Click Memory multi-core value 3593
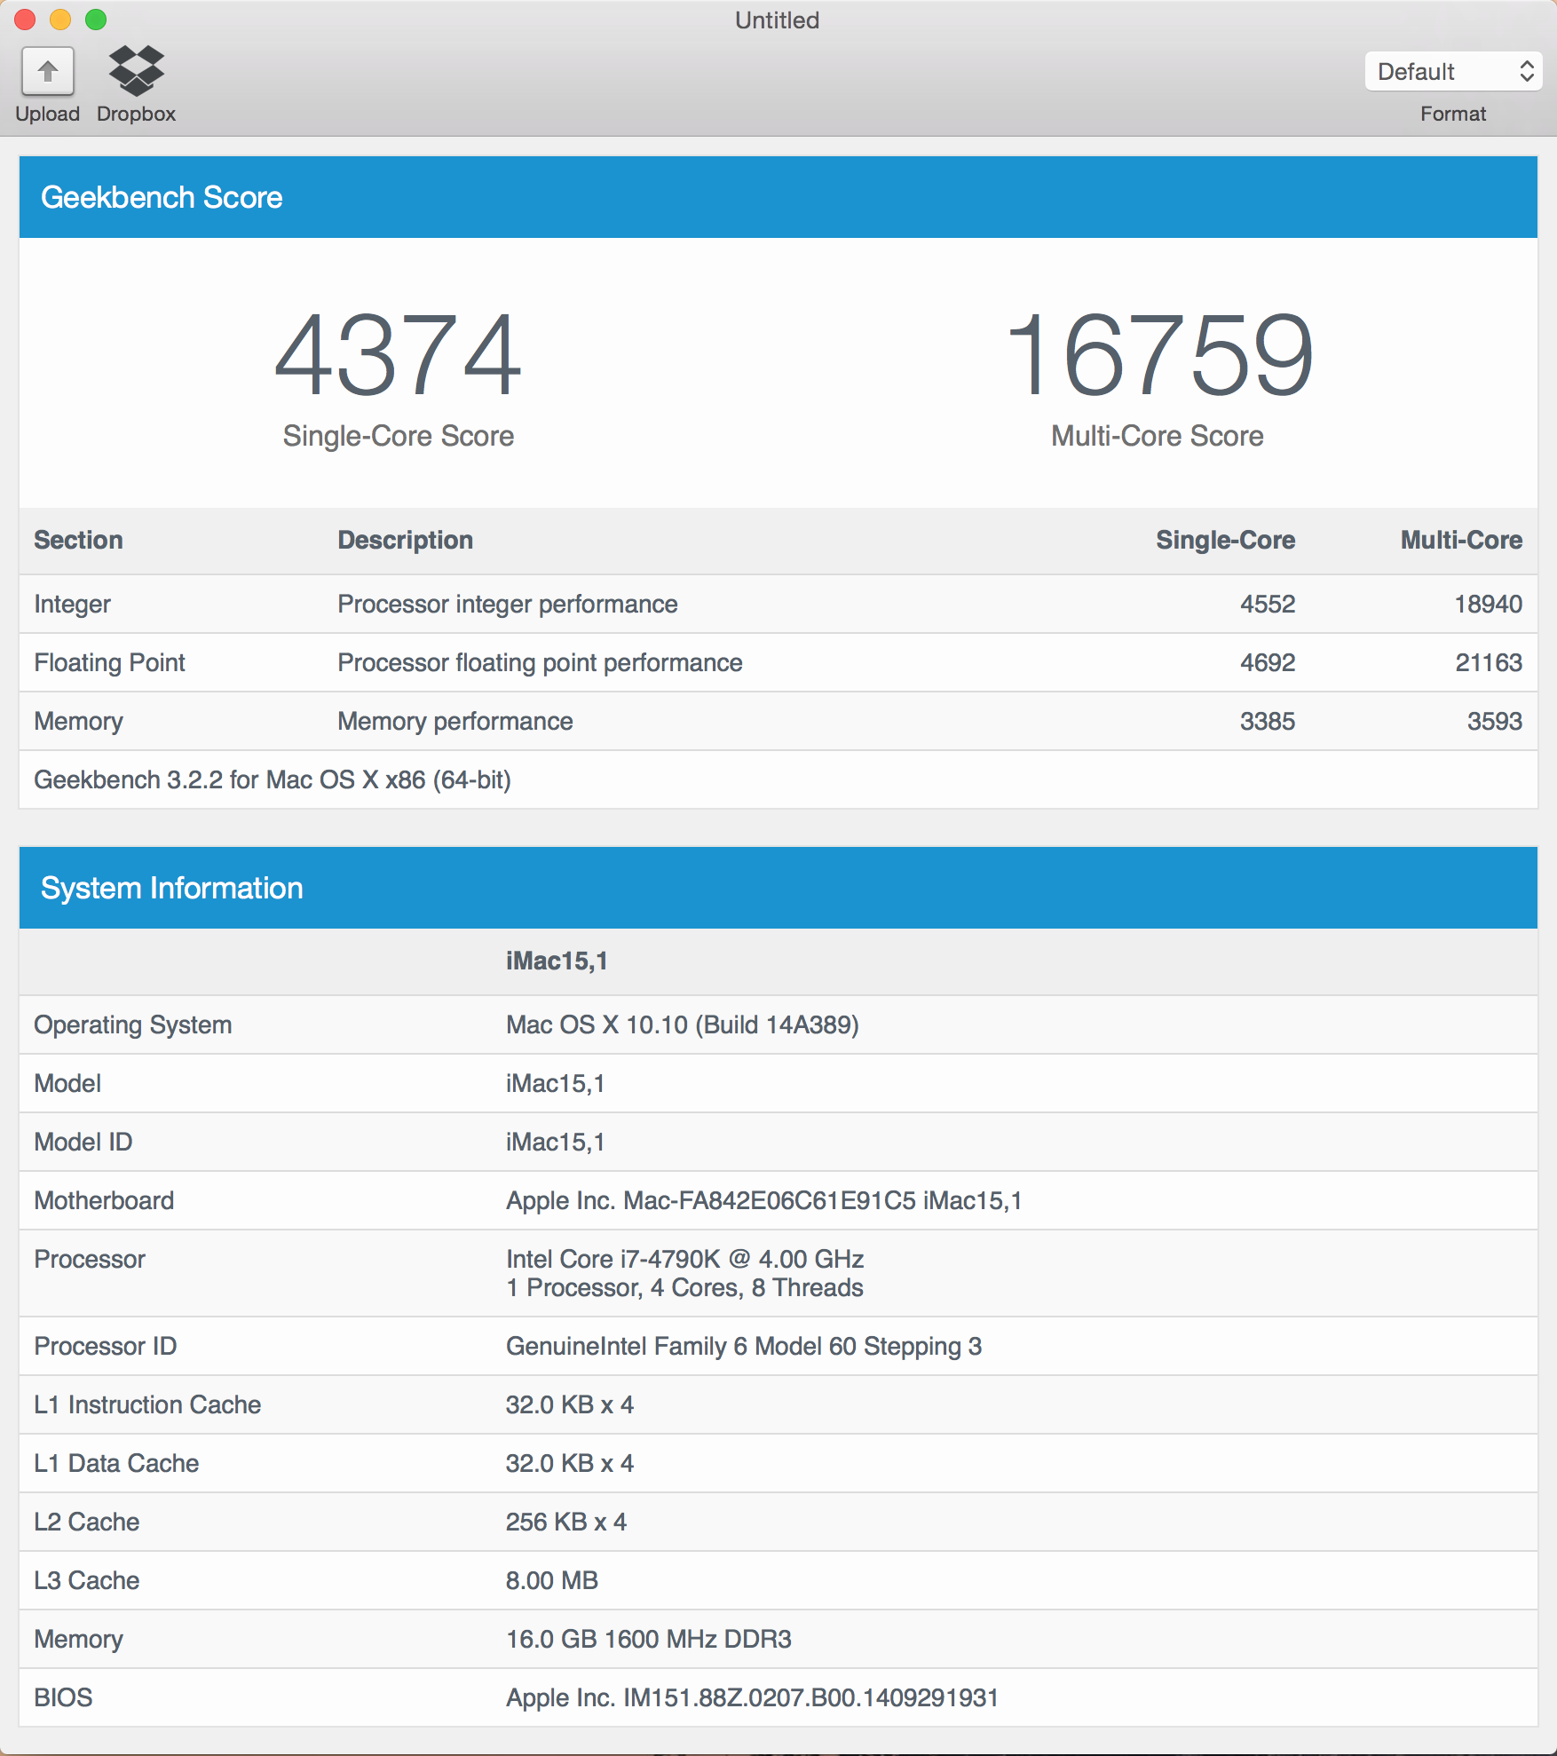Viewport: 1557px width, 1756px height. [x=1495, y=722]
